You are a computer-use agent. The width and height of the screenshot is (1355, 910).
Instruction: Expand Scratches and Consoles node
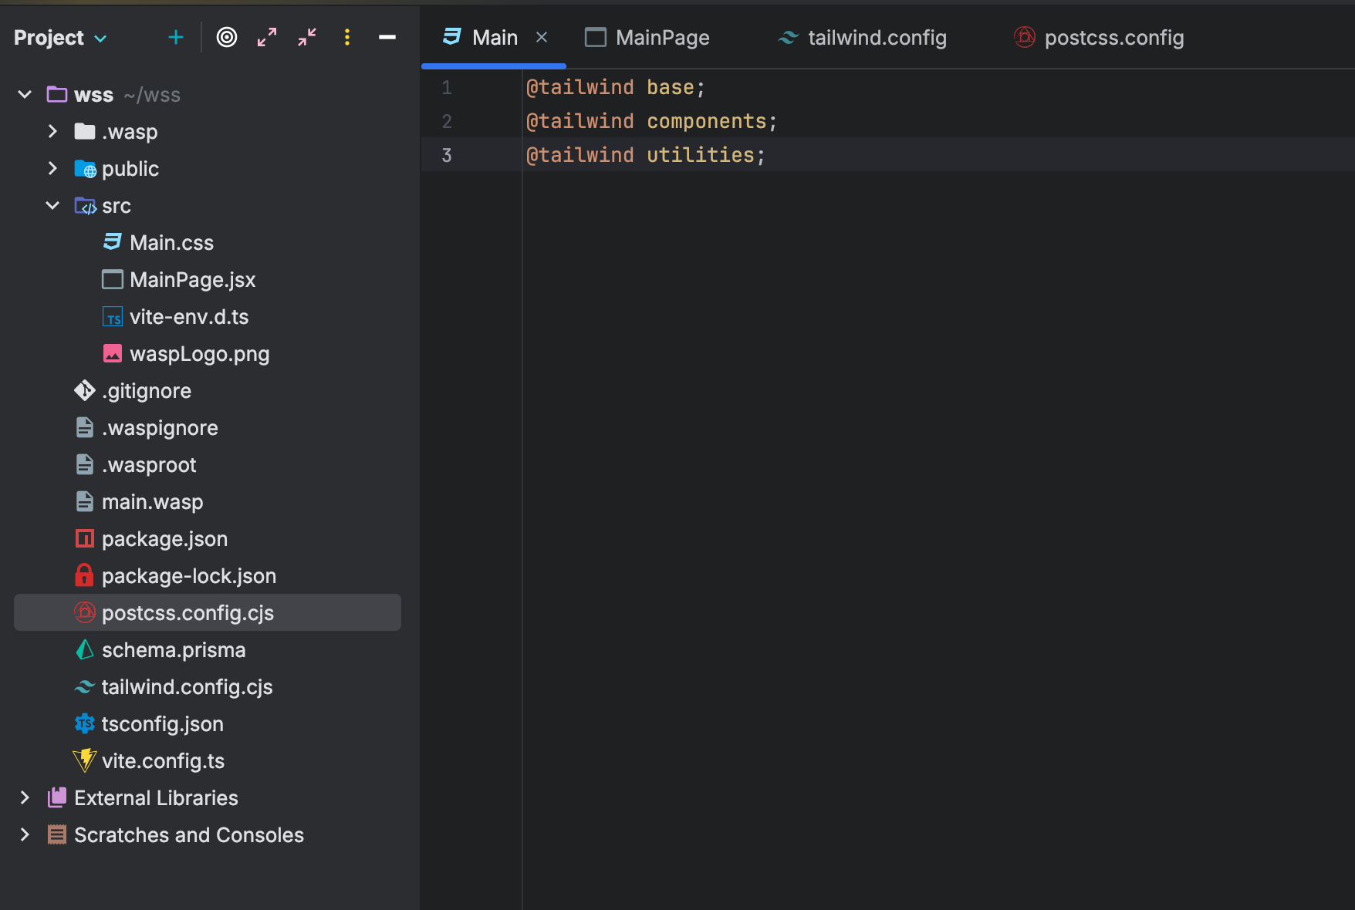click(x=25, y=834)
